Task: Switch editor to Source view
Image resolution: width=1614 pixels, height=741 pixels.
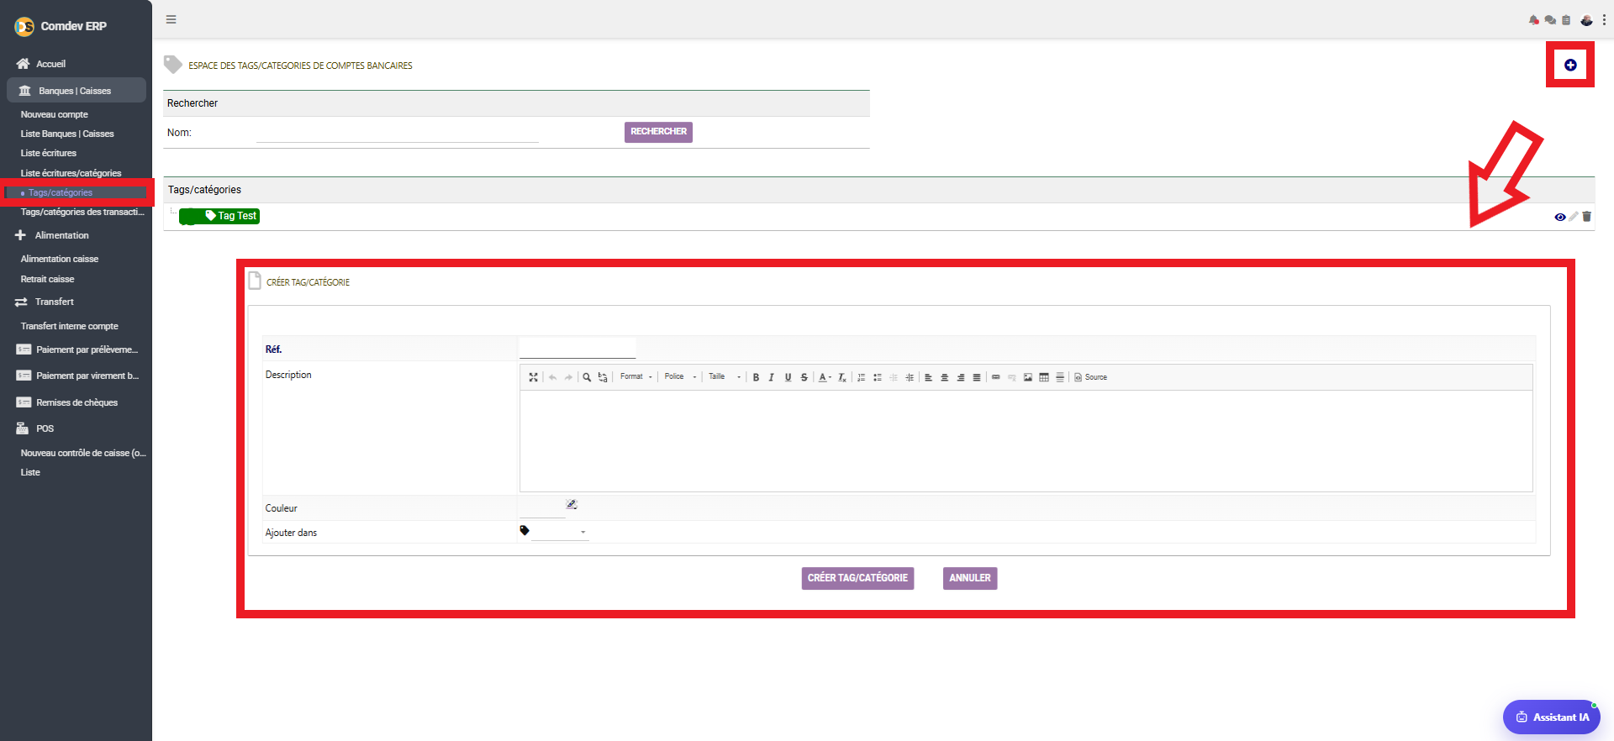Action: (1090, 377)
